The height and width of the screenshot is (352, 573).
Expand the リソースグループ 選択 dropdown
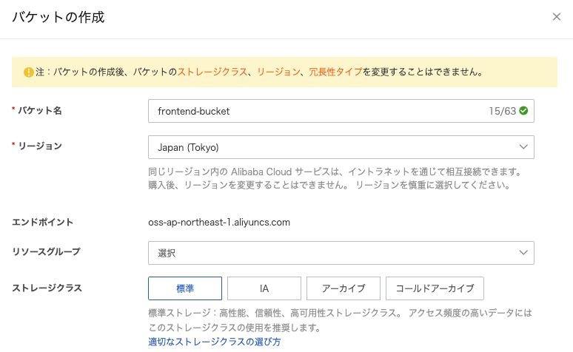[341, 253]
